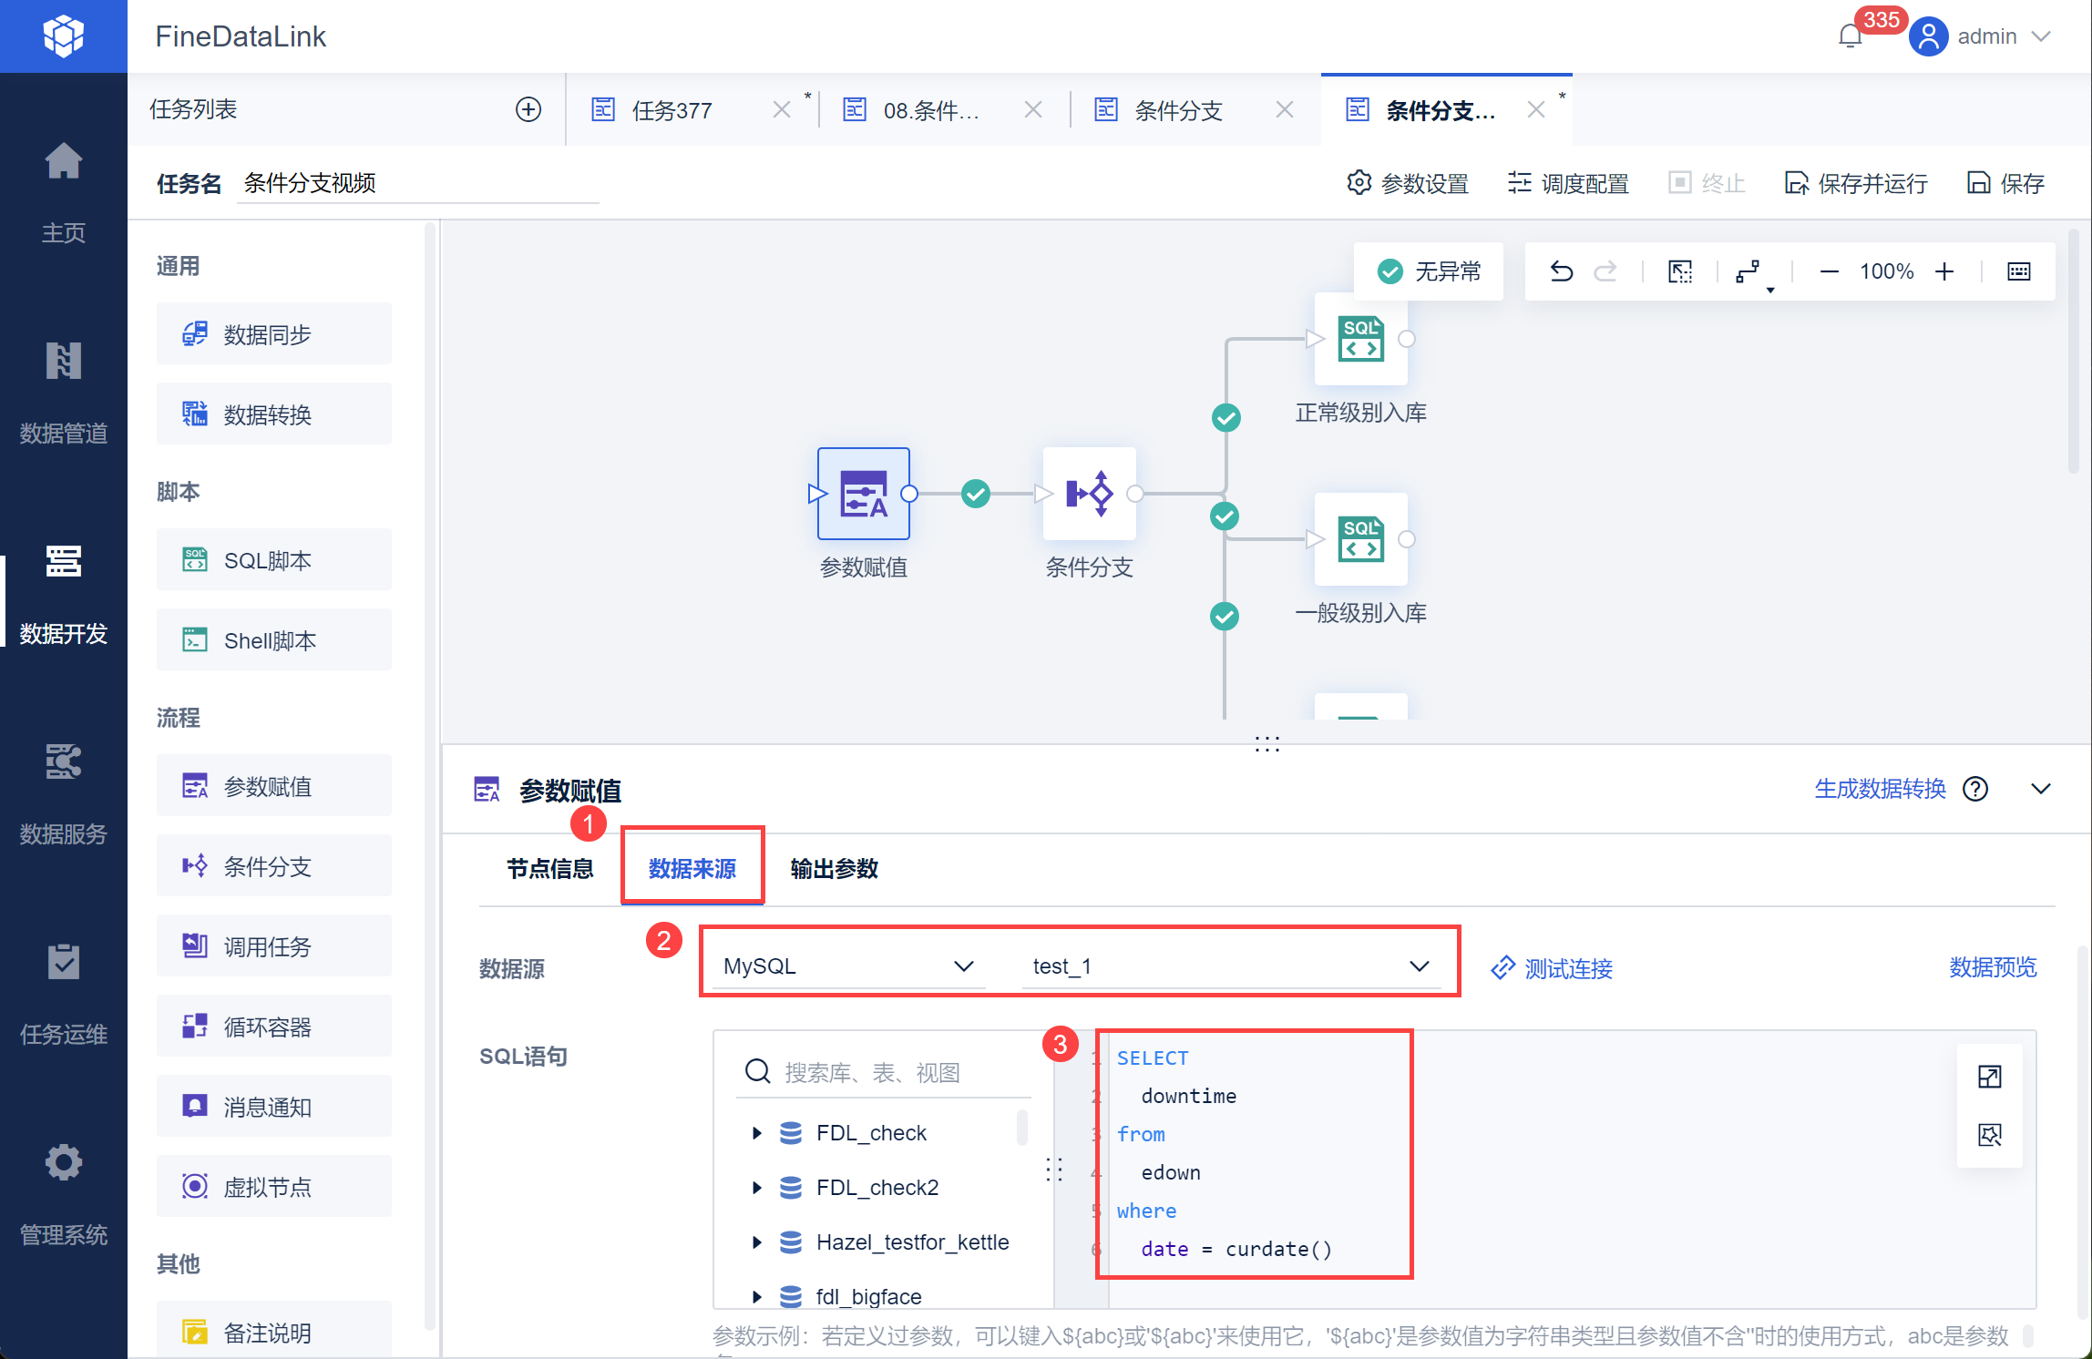Screen dimensions: 2092x1359
Task: Click the 条件分支 node on canvas
Action: (x=1089, y=495)
